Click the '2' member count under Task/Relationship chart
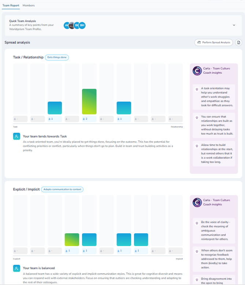245x285 pixels. click(89, 119)
